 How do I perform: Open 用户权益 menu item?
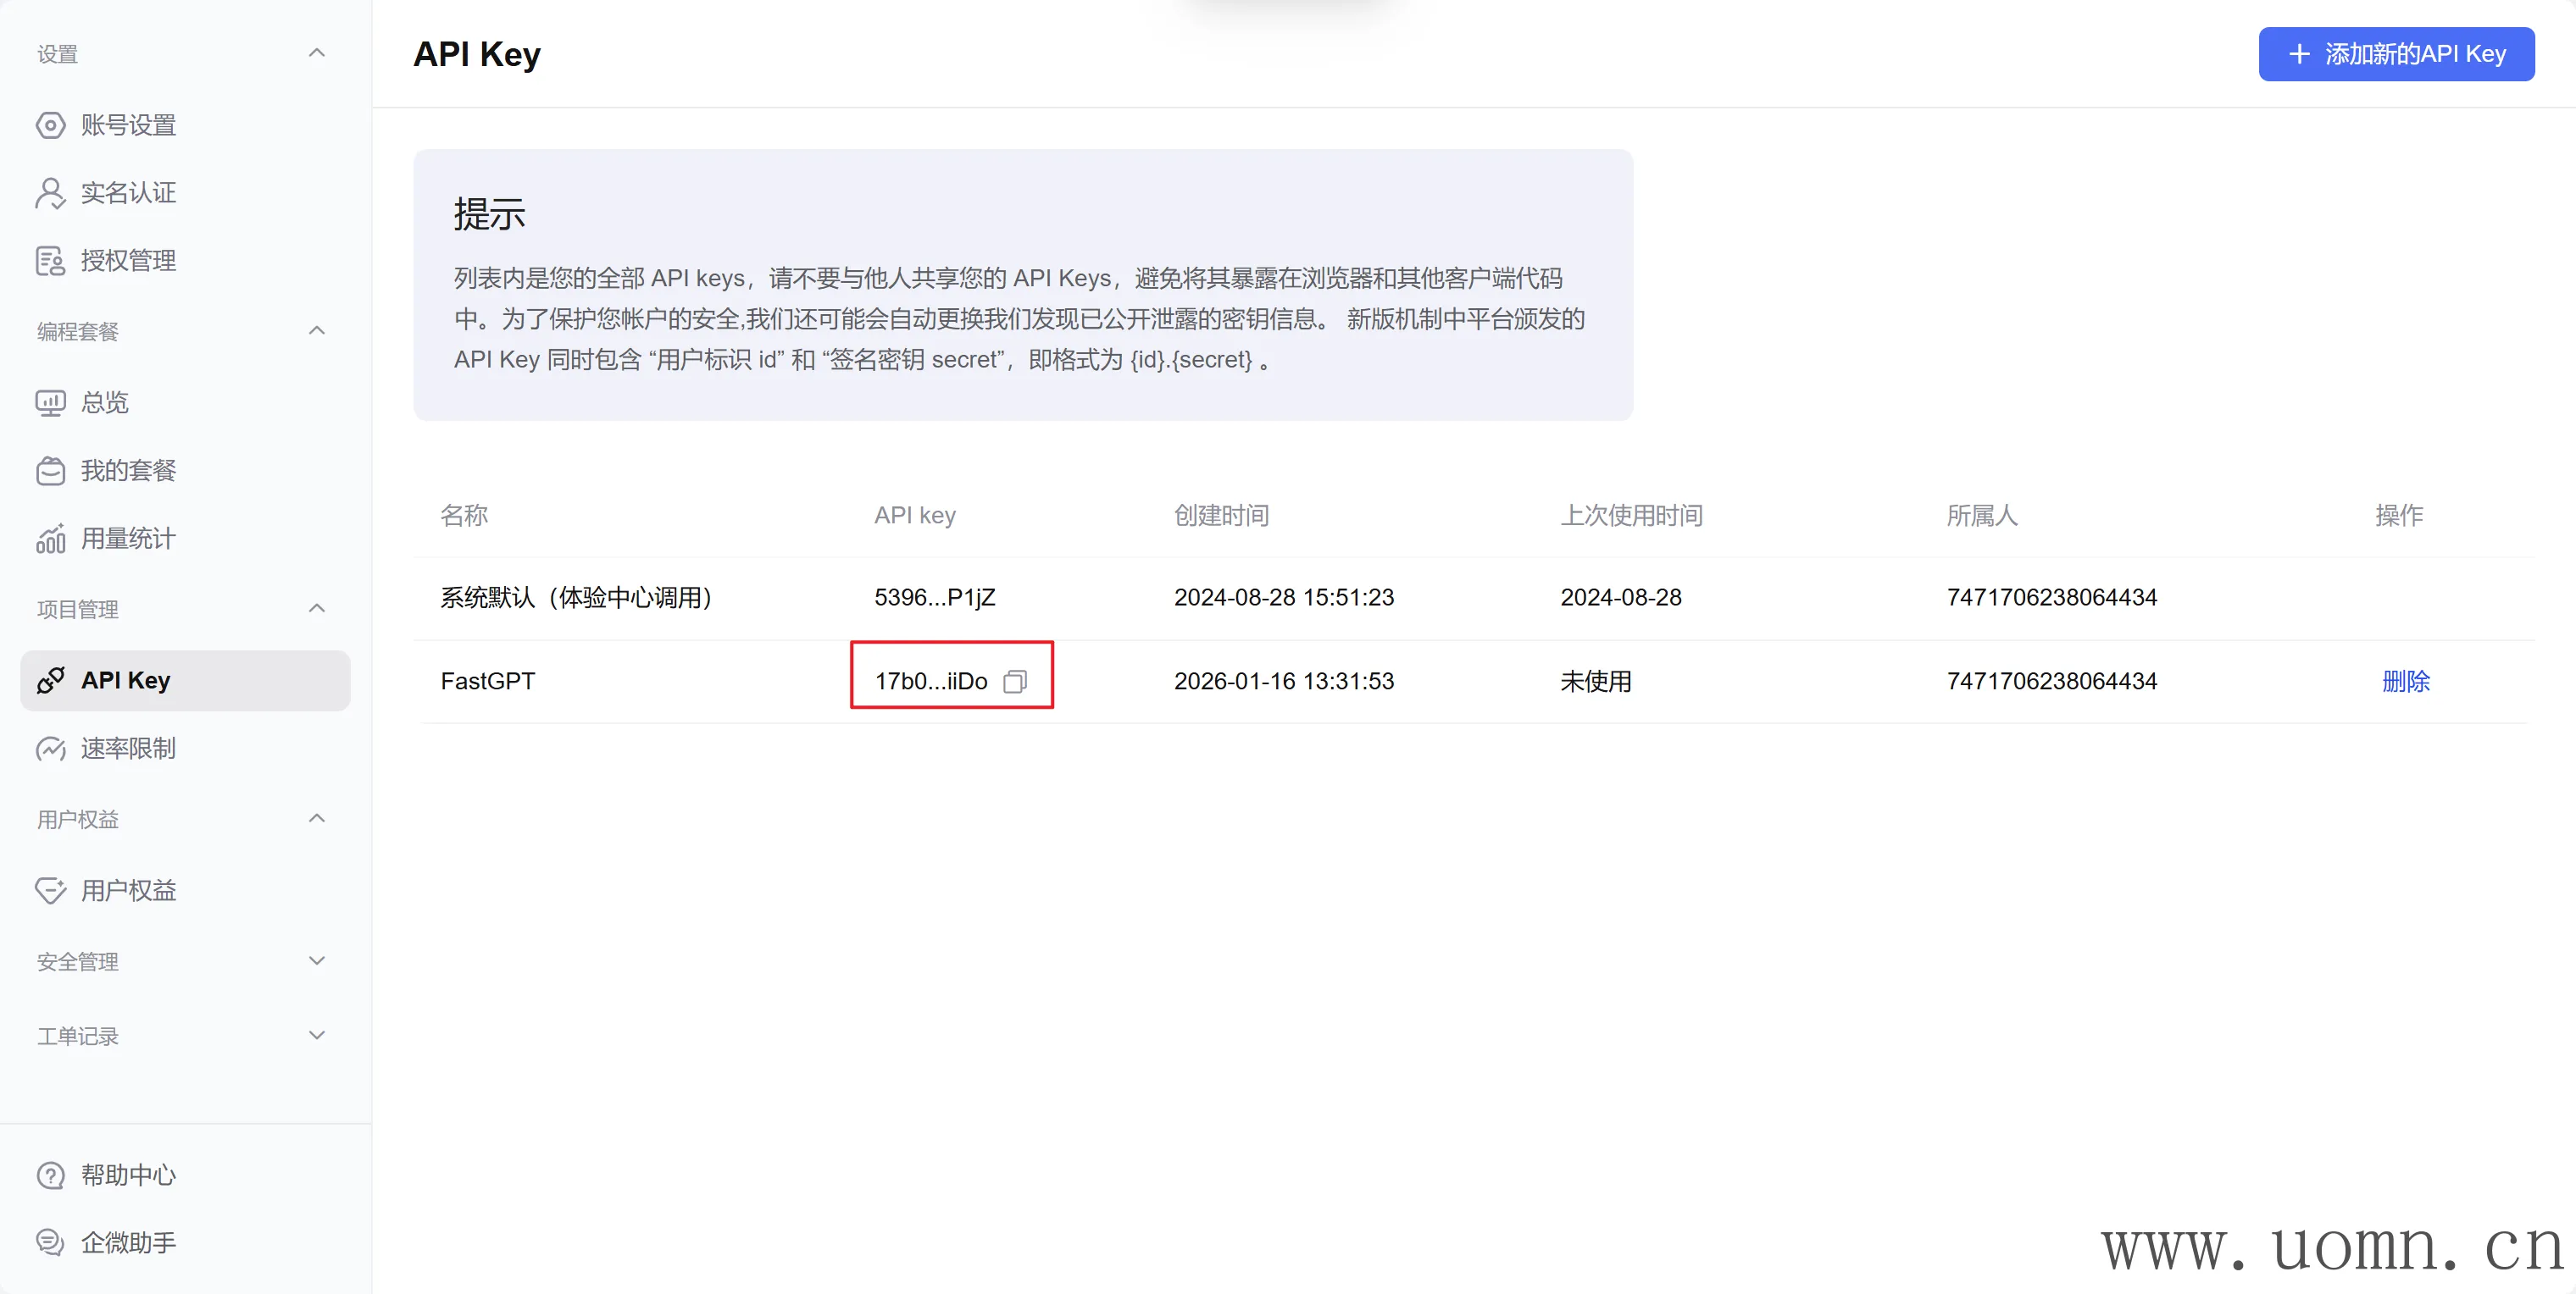(128, 890)
